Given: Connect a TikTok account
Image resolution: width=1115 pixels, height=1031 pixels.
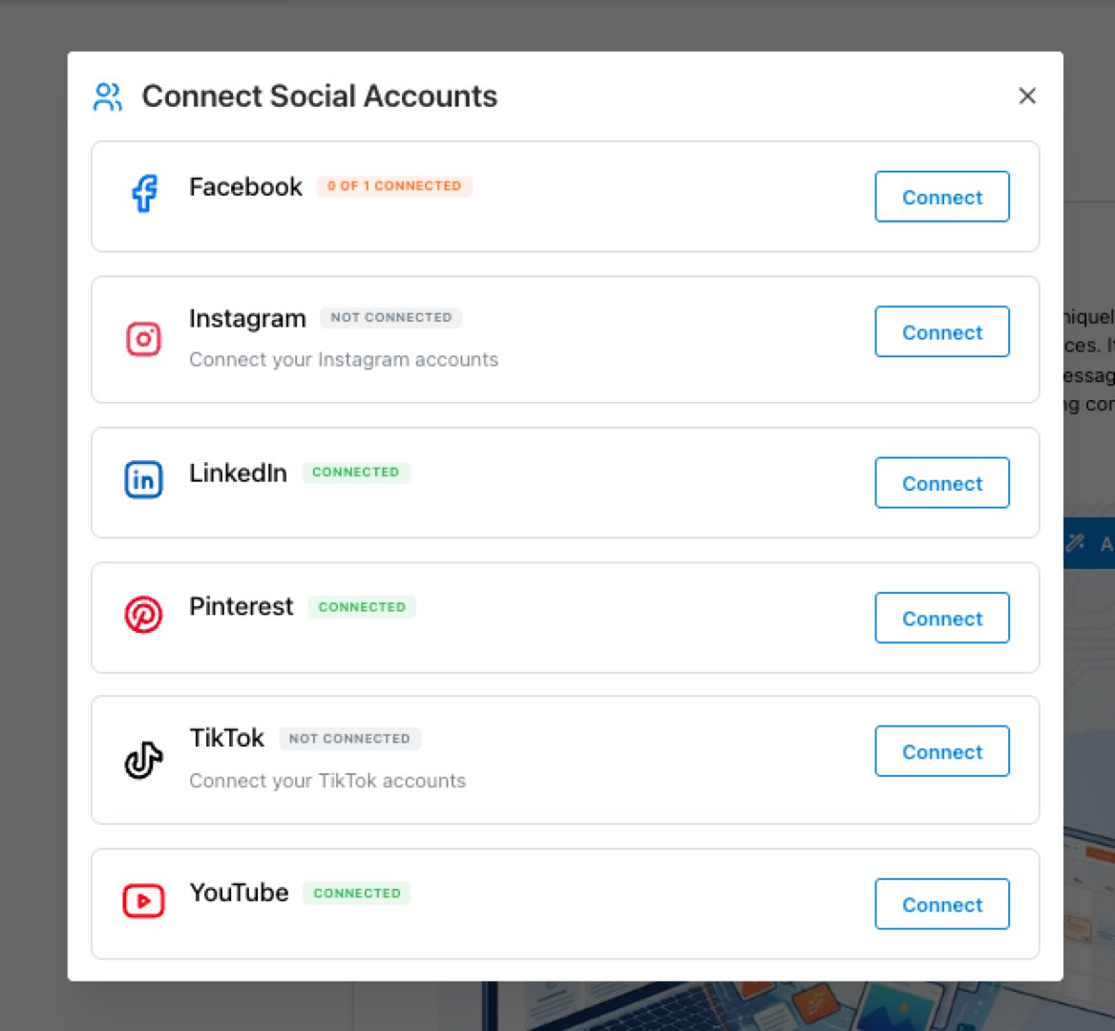Looking at the screenshot, I should [941, 751].
